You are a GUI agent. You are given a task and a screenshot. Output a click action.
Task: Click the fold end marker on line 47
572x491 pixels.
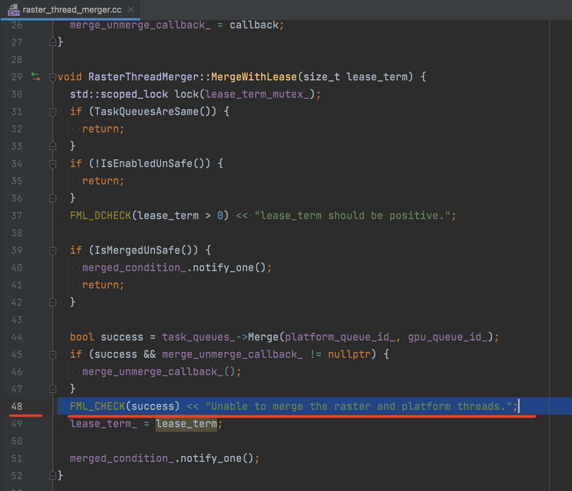pyautogui.click(x=52, y=389)
